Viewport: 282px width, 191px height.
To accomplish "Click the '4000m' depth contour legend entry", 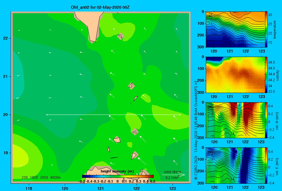I will pos(55,178).
